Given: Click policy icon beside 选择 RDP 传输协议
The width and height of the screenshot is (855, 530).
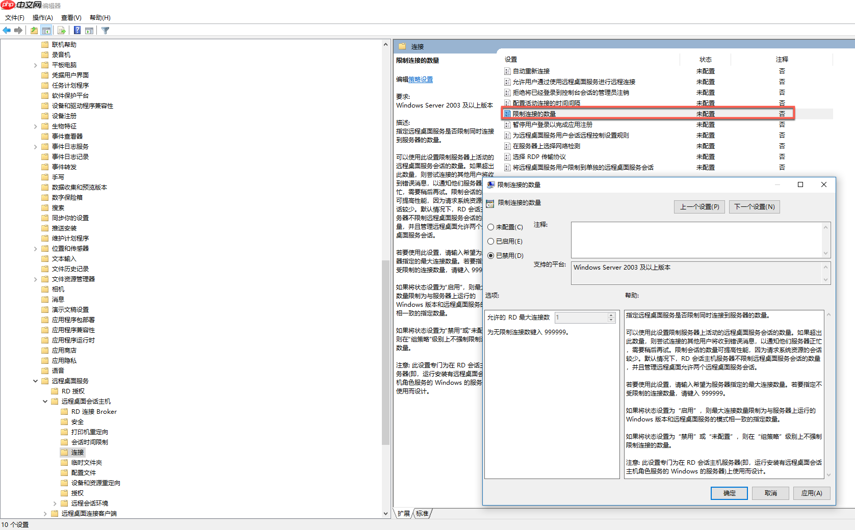Looking at the screenshot, I should (507, 157).
